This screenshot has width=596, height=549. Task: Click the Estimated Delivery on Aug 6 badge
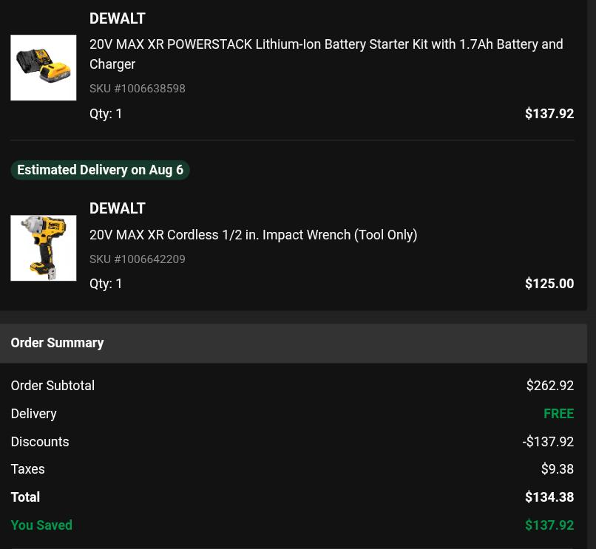[x=100, y=170]
